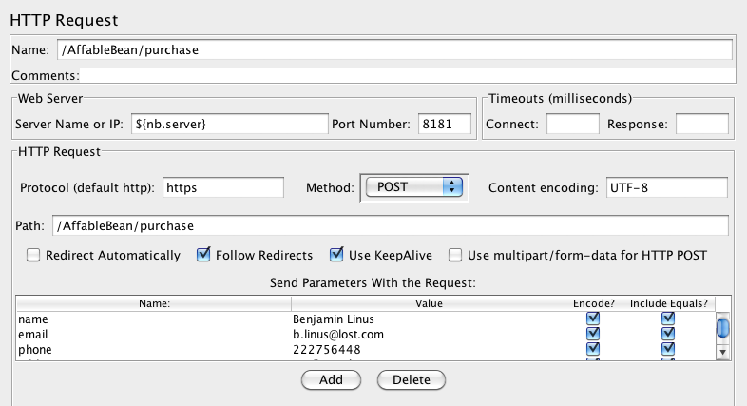Click the scroll down arrow in parameters table
The width and height of the screenshot is (747, 406).
[723, 351]
